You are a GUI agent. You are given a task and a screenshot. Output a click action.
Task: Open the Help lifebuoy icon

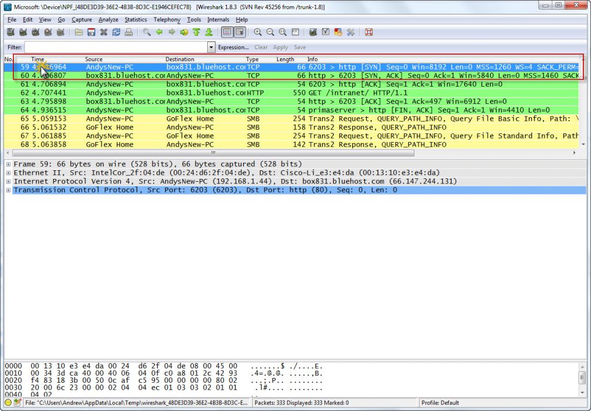pos(369,32)
